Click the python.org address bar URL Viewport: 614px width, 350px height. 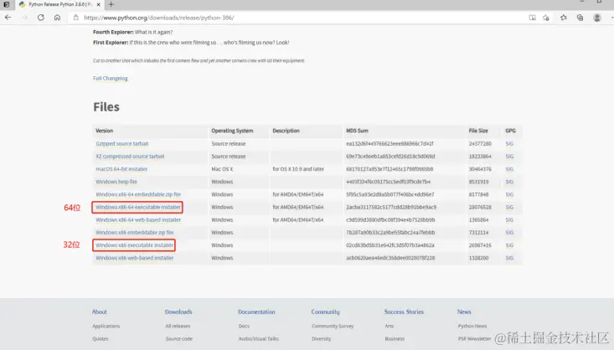pyautogui.click(x=159, y=18)
